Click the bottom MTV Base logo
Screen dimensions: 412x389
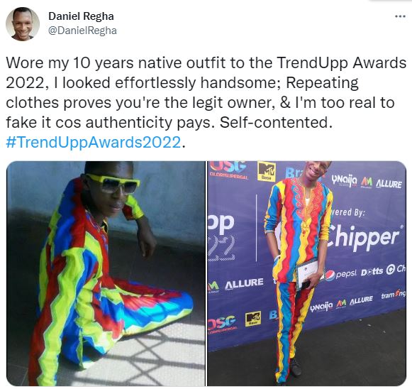coord(253,319)
